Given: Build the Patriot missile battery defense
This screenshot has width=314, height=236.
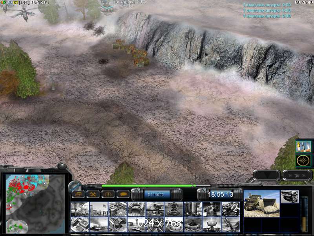Looking at the screenshot, I should 155,209.
